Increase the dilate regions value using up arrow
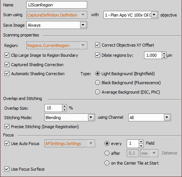The width and height of the screenshot is (182, 177). [x=164, y=54]
